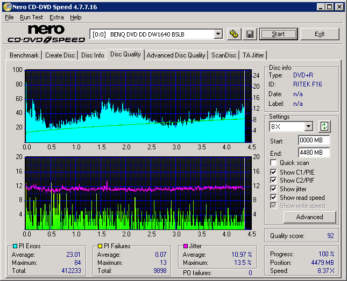Click the End position input field
This screenshot has width=347, height=281.
[x=314, y=153]
